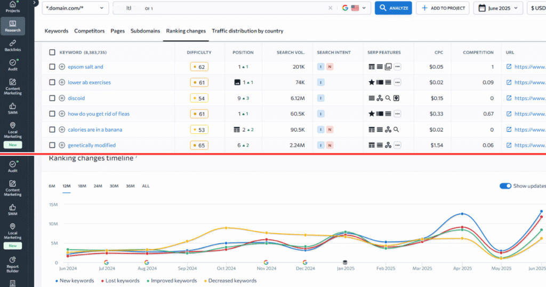Image resolution: width=546 pixels, height=287 pixels.
Task: Open the 'genetically modified' keyword link
Action: point(92,145)
